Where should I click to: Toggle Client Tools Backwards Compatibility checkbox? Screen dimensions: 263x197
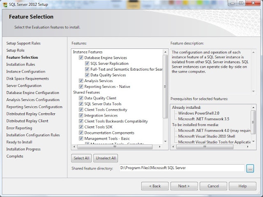pyautogui.click(x=81, y=121)
